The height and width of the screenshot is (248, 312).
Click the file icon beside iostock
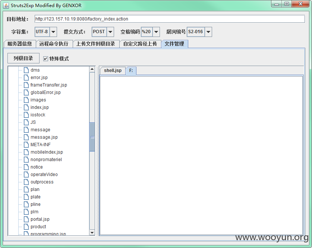coord(26,115)
